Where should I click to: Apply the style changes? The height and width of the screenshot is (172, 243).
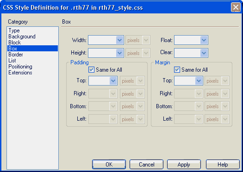click(x=184, y=165)
